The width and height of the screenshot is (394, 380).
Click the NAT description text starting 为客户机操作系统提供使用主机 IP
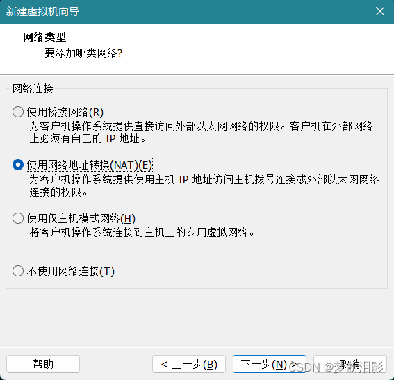pos(204,186)
